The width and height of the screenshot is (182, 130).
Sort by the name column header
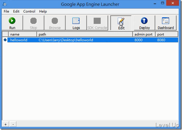(x=22, y=34)
